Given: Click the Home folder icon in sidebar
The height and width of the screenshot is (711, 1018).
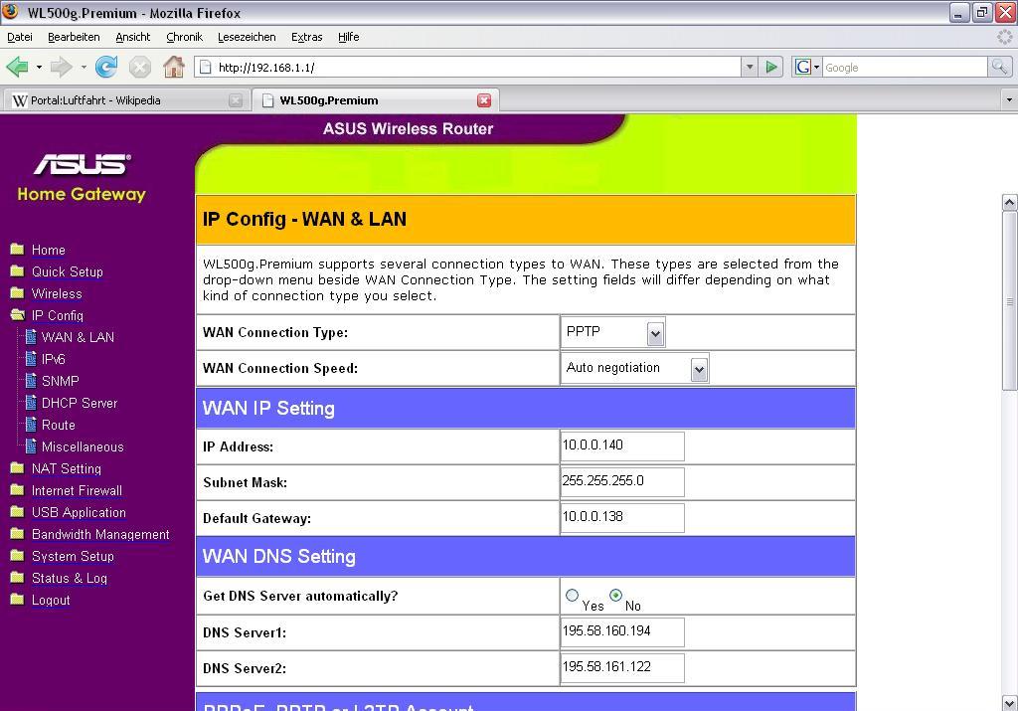Looking at the screenshot, I should (18, 250).
